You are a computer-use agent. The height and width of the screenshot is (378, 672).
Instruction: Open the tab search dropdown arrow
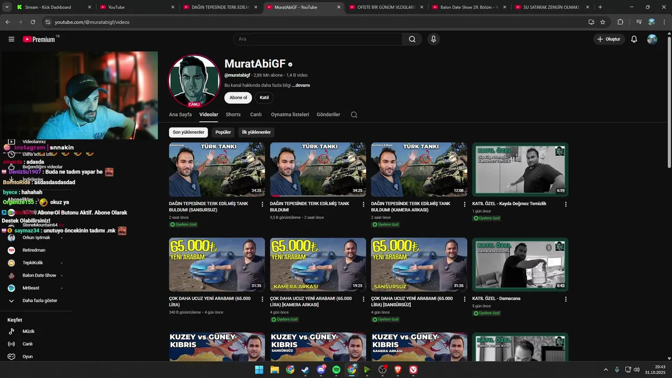[x=7, y=7]
